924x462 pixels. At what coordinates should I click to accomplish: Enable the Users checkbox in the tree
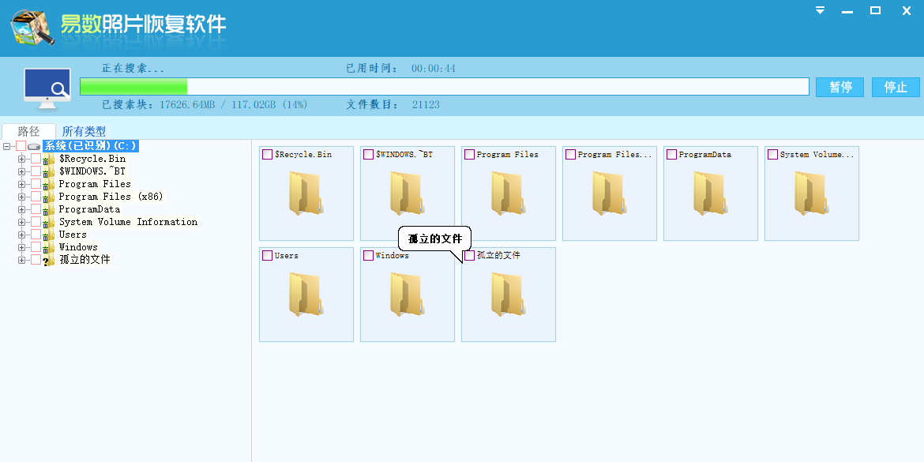point(36,235)
